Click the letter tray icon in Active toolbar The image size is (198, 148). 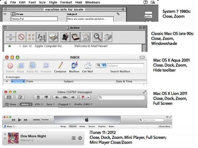pyautogui.click(x=86, y=37)
